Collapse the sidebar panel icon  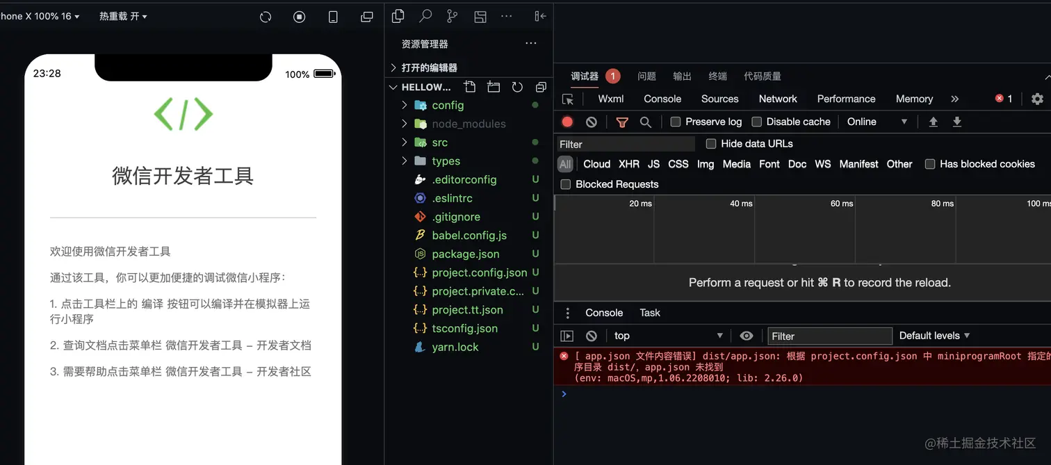(x=540, y=16)
